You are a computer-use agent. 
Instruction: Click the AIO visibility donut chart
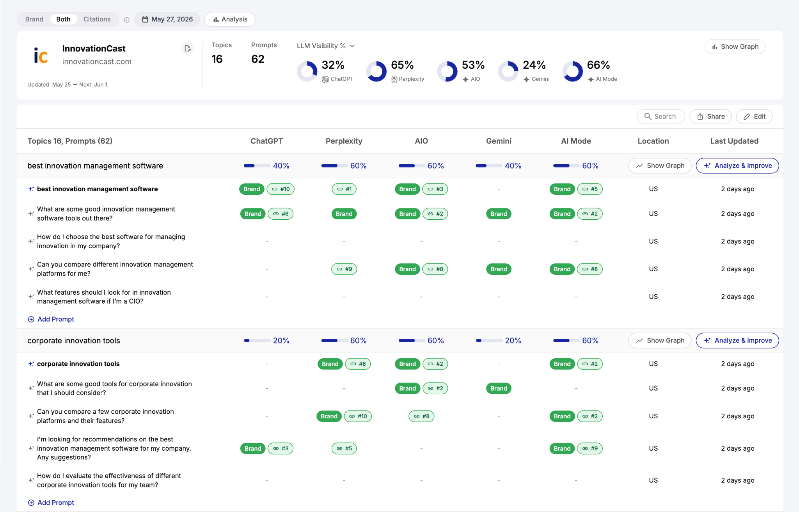coord(447,71)
